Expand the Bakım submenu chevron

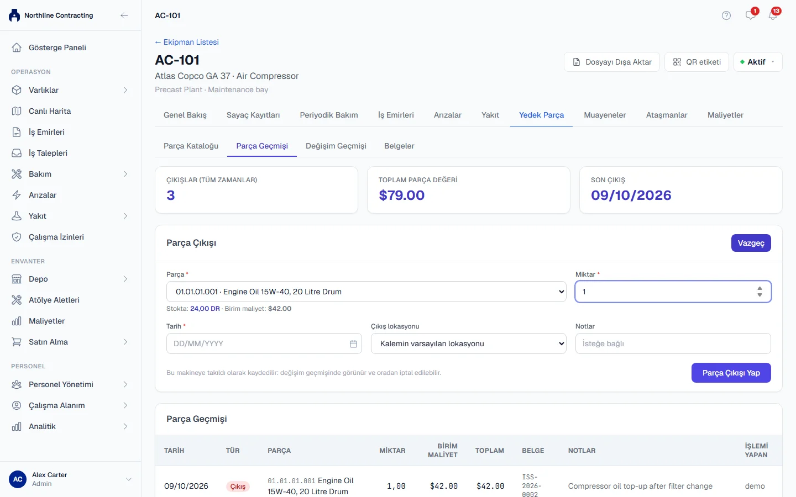(x=125, y=174)
